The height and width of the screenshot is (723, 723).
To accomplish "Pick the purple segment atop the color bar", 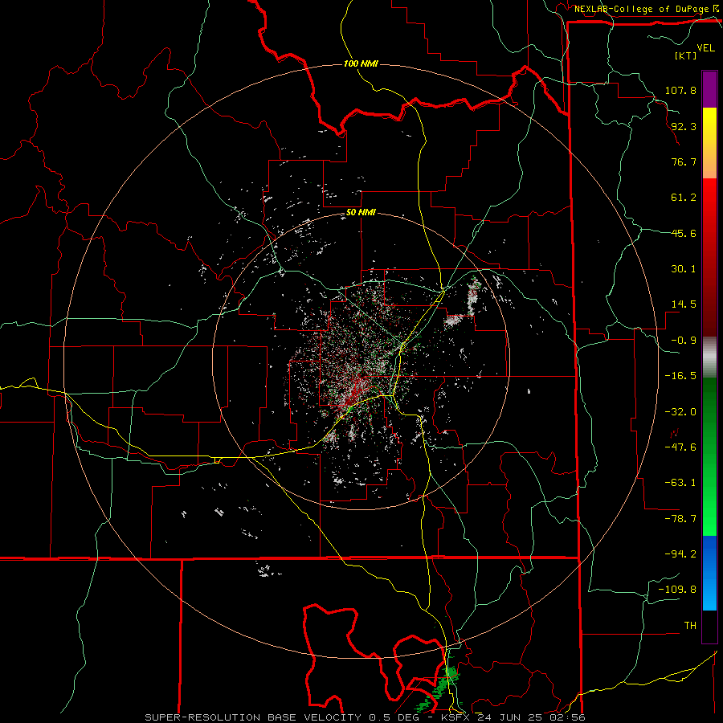I will click(709, 89).
